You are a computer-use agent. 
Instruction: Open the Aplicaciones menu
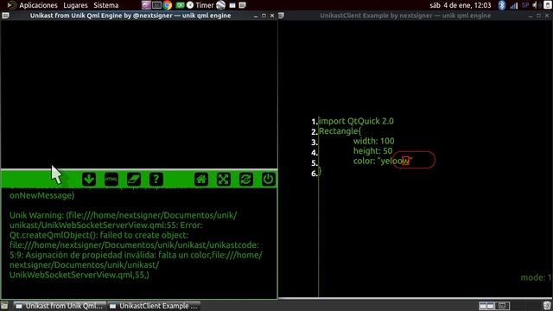[38, 5]
